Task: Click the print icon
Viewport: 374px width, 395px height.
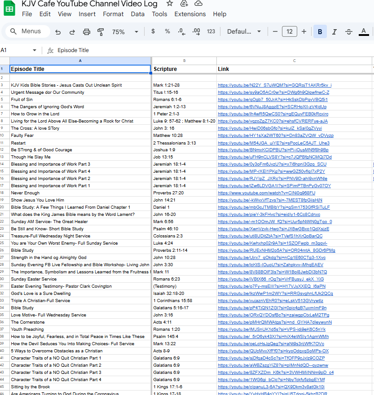Action: pos(87,32)
